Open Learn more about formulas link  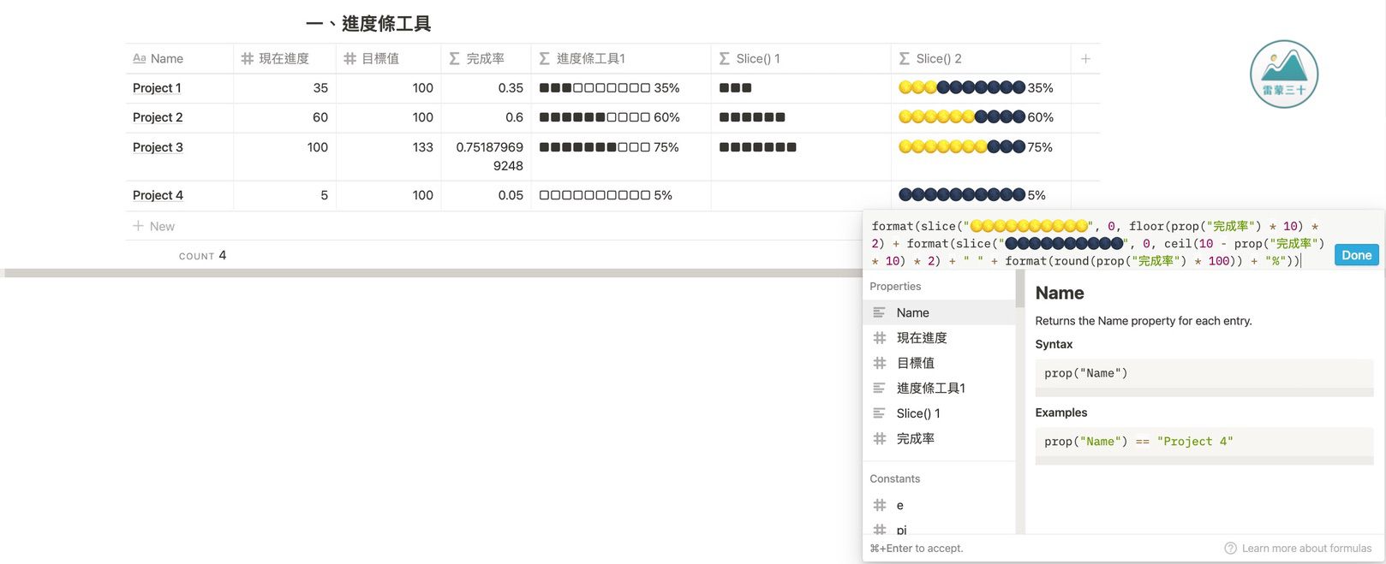[x=1305, y=549]
